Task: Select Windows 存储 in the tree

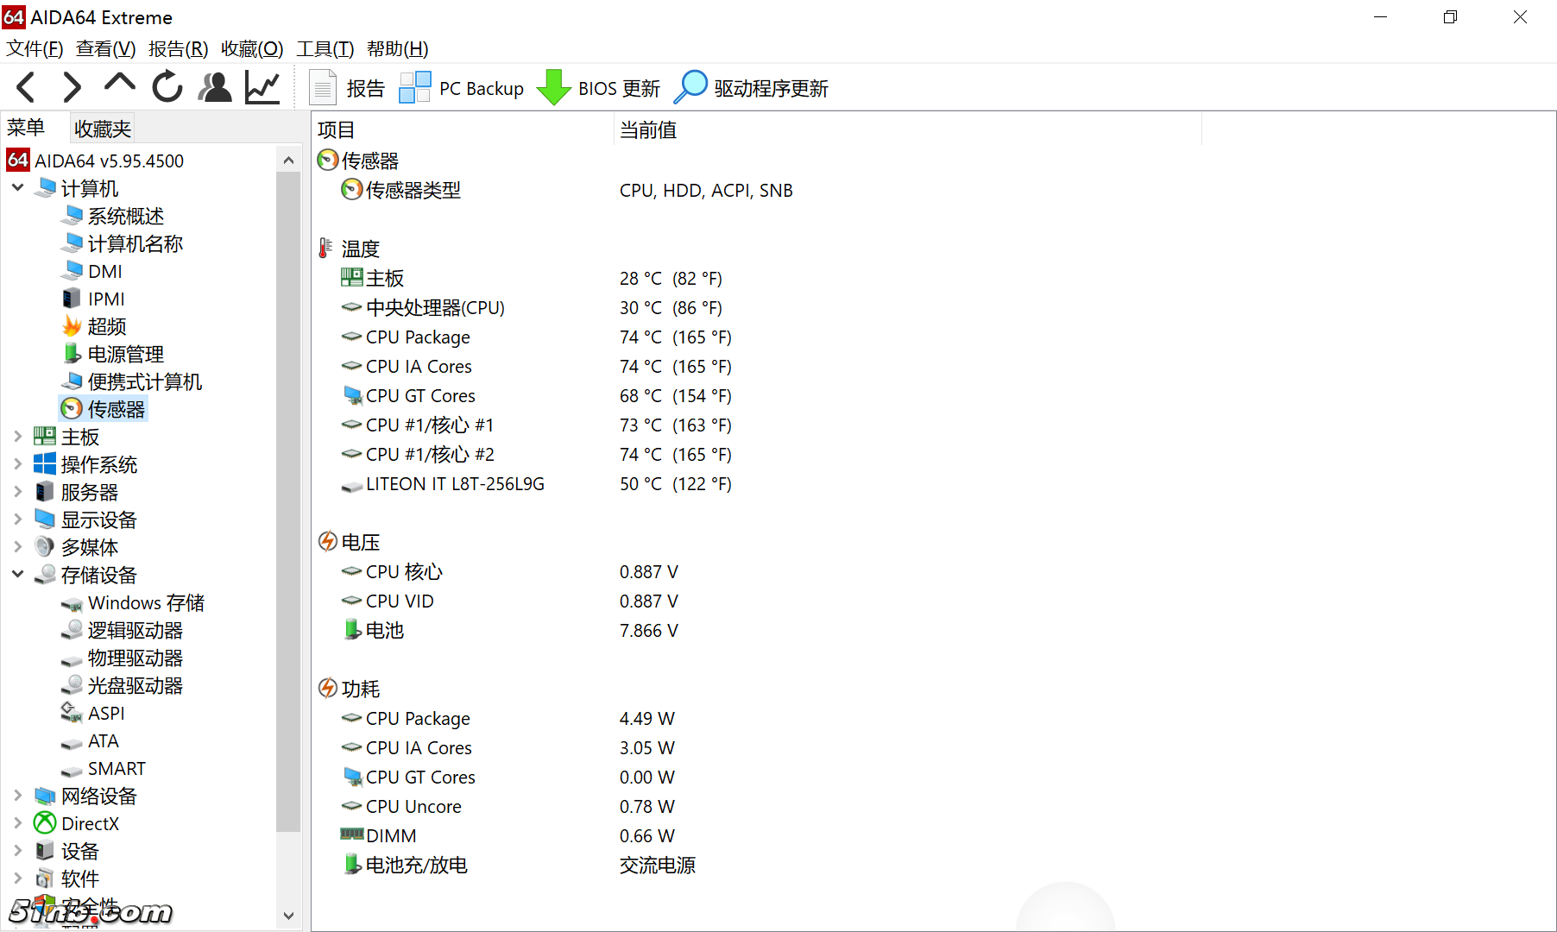Action: pos(146,602)
